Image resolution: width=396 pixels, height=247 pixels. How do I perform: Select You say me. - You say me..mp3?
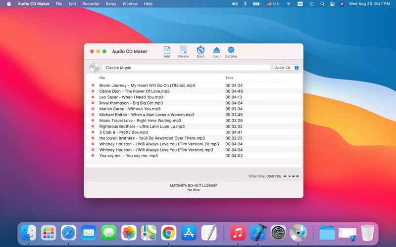[x=194, y=156]
